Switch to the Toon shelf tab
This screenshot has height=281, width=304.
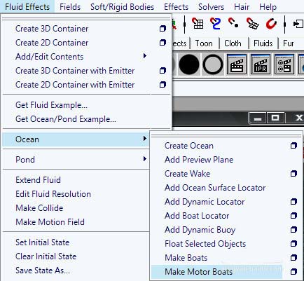[204, 43]
